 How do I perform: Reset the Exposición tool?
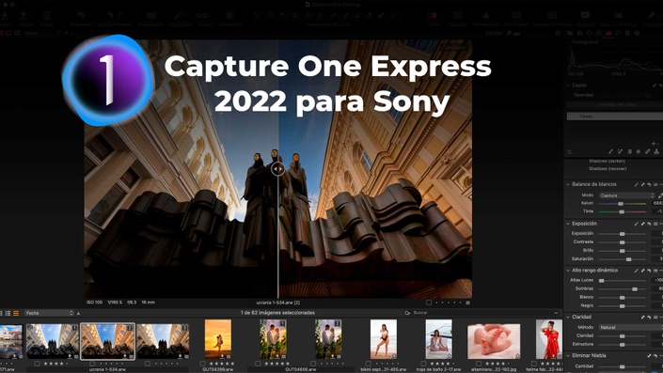[649, 224]
